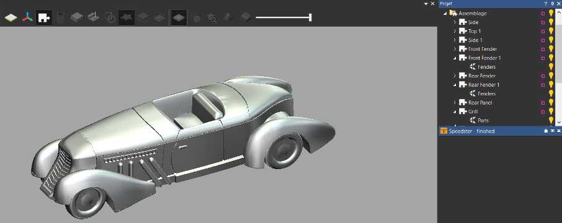Click the Speedster orange T icon
This screenshot has width=562, height=223.
coord(444,131)
